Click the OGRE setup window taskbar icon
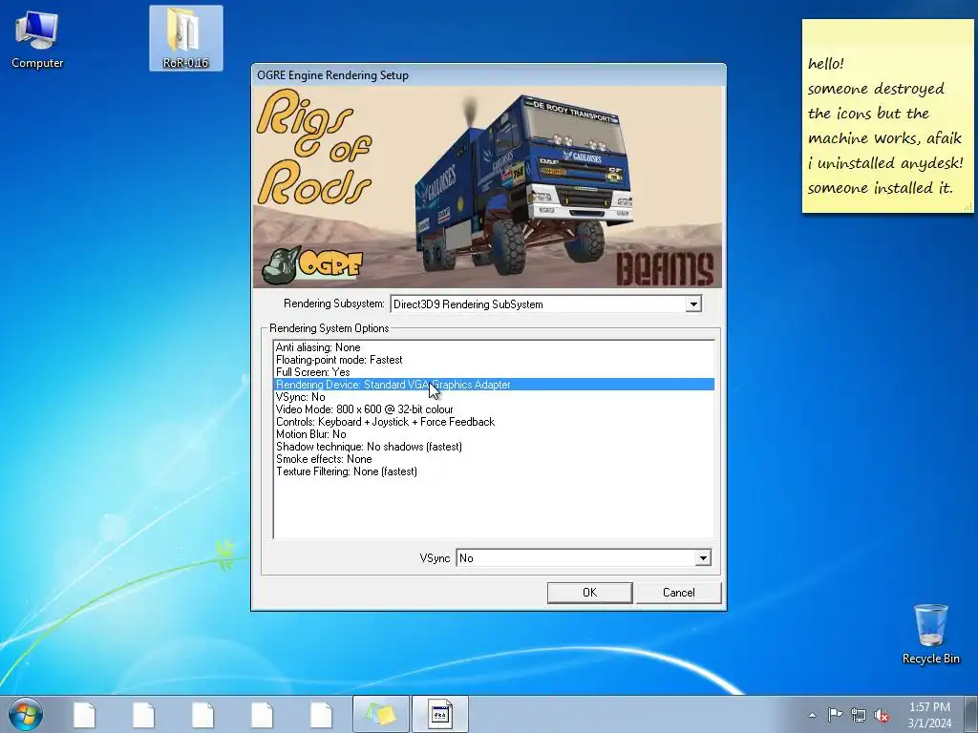Screen dimensions: 978x733 (439, 714)
